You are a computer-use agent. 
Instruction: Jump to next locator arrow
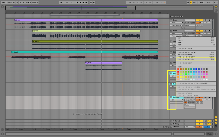pyautogui.click(x=178, y=16)
